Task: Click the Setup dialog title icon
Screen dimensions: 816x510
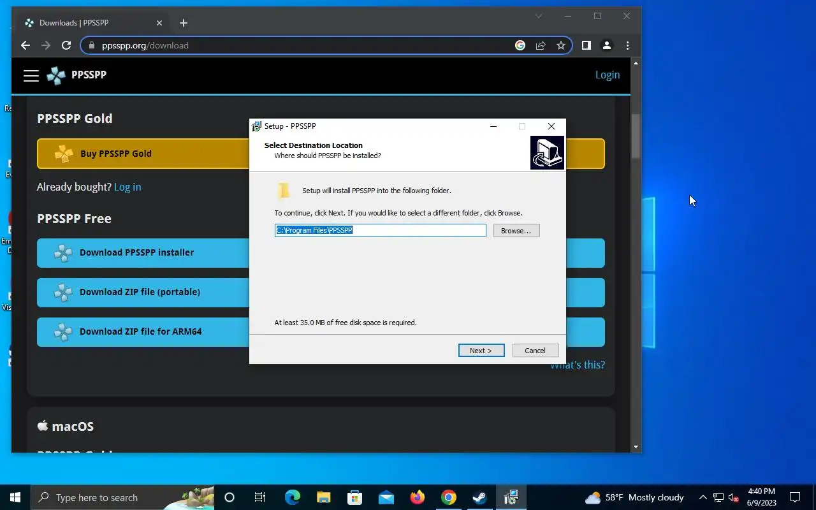Action: point(256,126)
